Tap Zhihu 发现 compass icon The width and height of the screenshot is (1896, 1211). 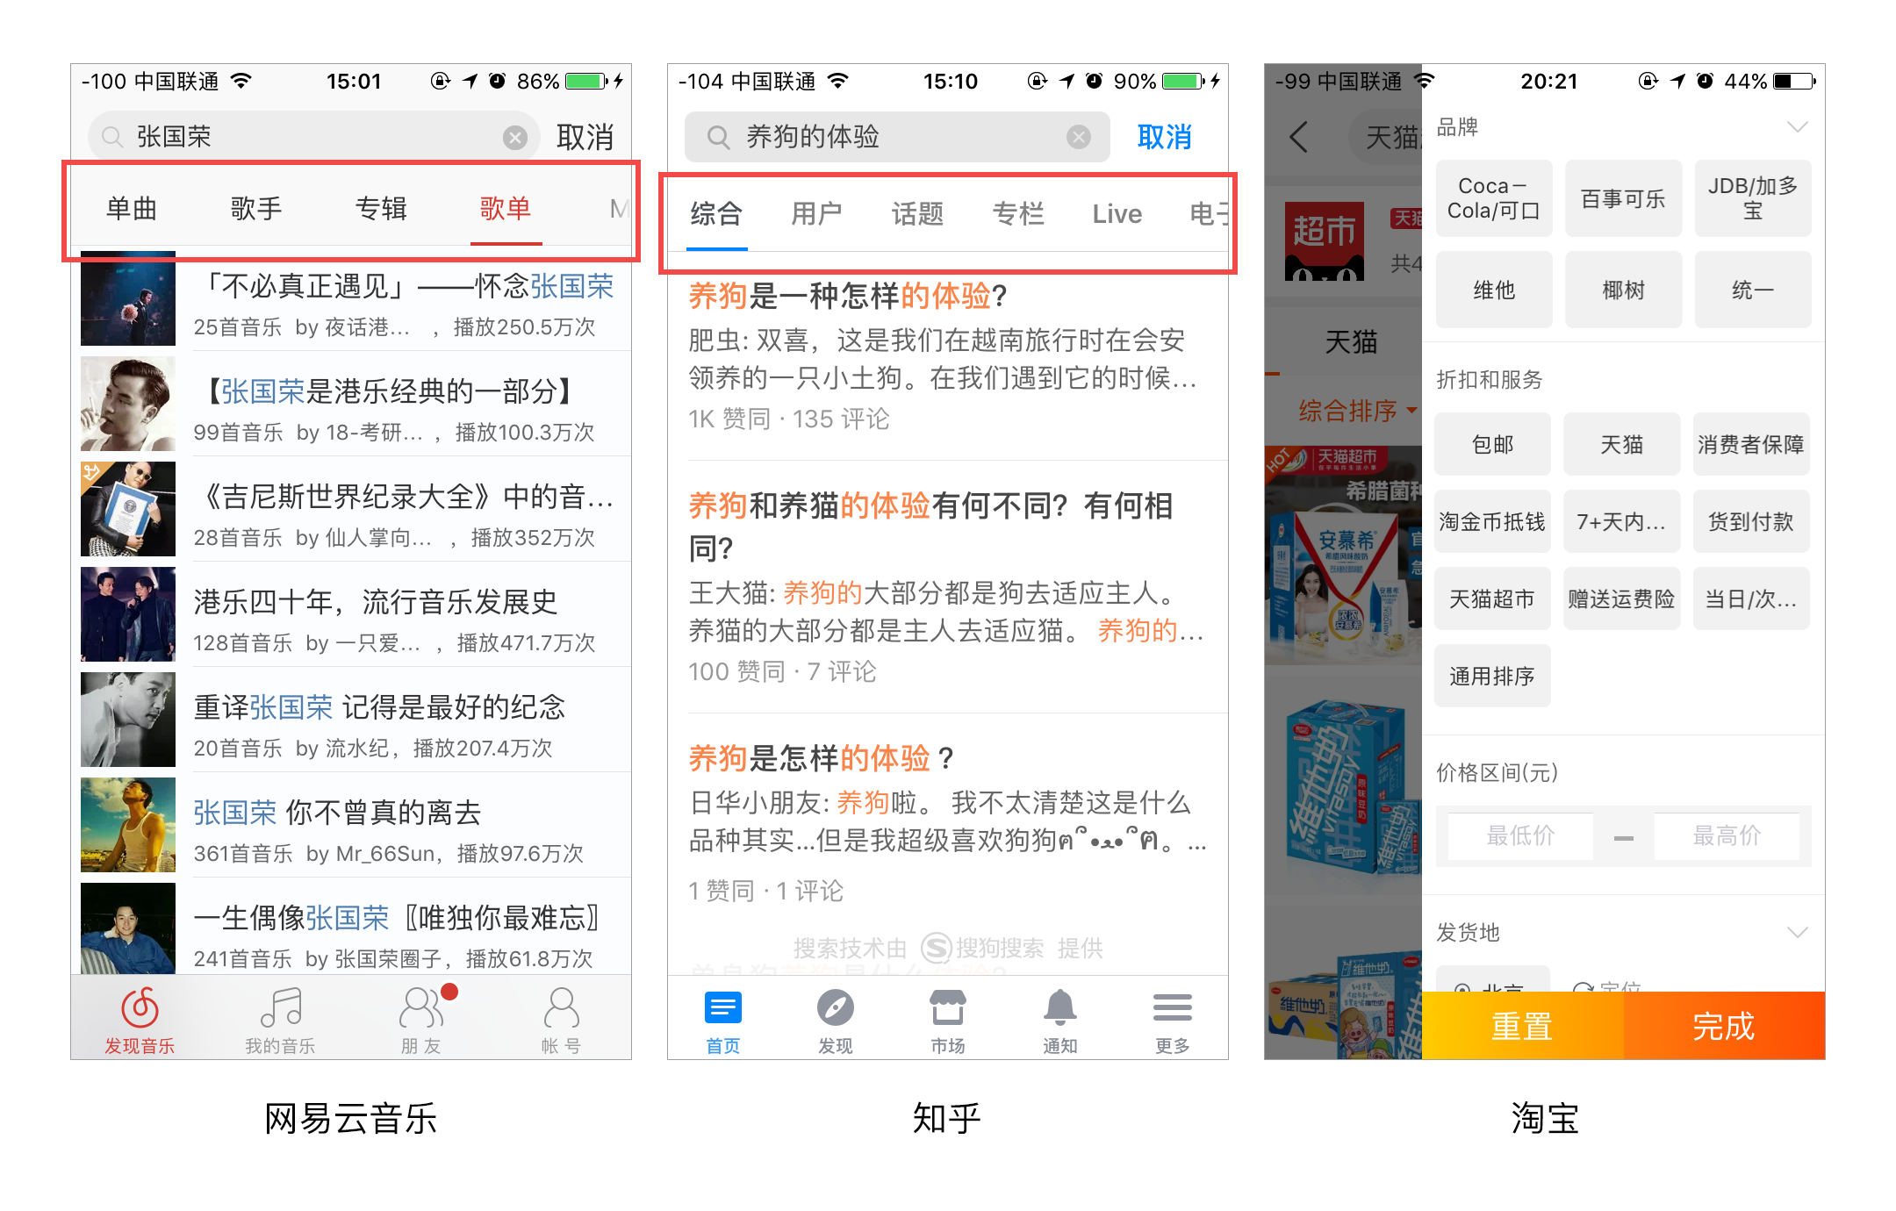[836, 1007]
